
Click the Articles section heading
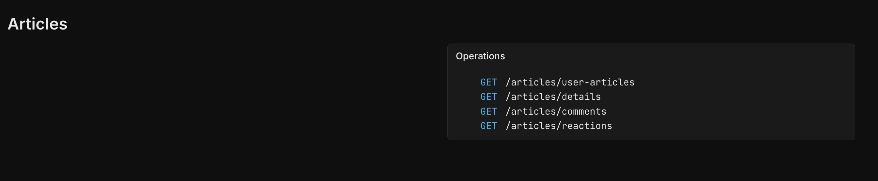pyautogui.click(x=38, y=24)
